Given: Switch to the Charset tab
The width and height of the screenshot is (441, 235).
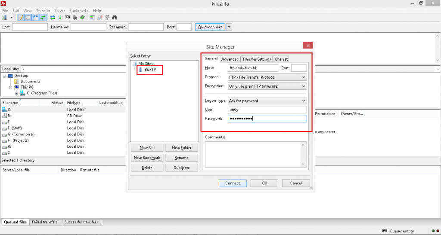Looking at the screenshot, I should [x=281, y=59].
